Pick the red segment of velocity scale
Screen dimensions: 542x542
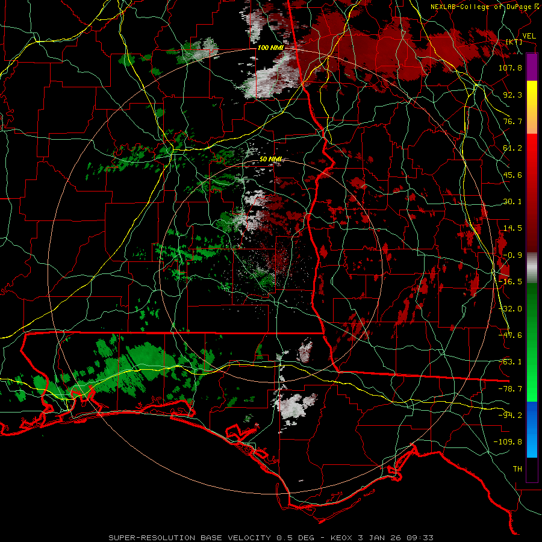pos(532,193)
